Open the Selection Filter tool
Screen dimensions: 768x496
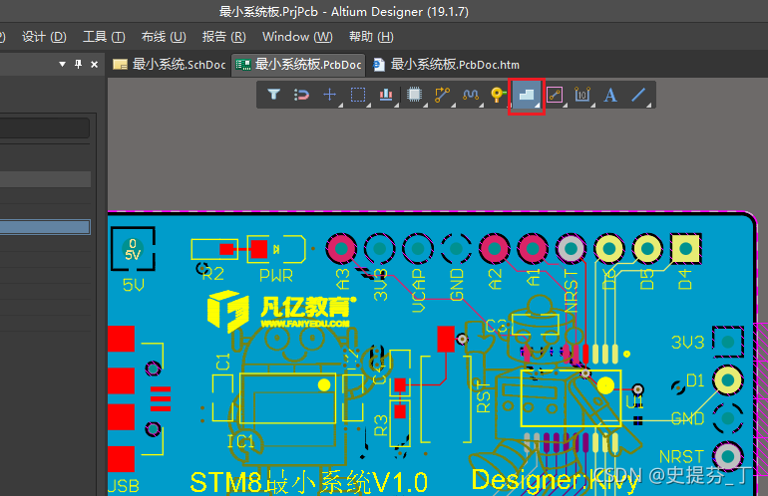pos(274,95)
